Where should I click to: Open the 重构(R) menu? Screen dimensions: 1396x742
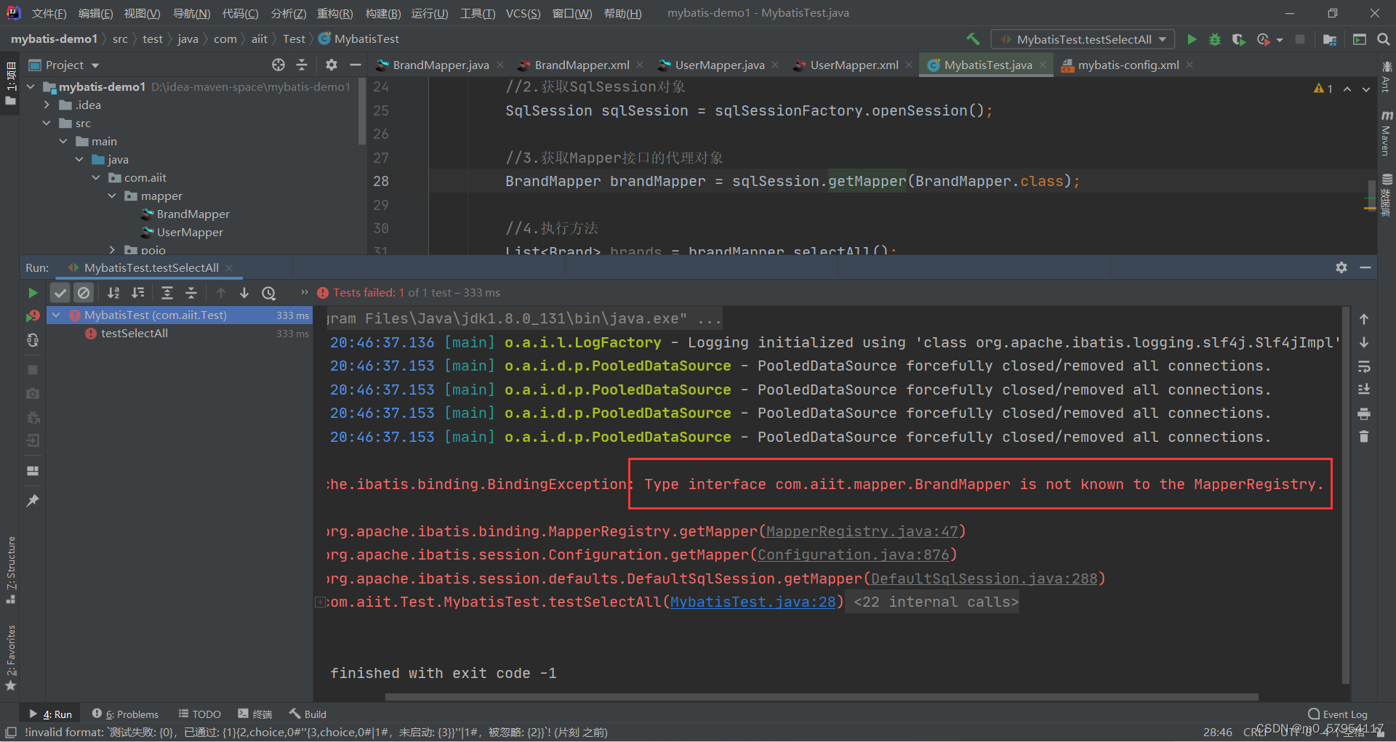pos(334,14)
